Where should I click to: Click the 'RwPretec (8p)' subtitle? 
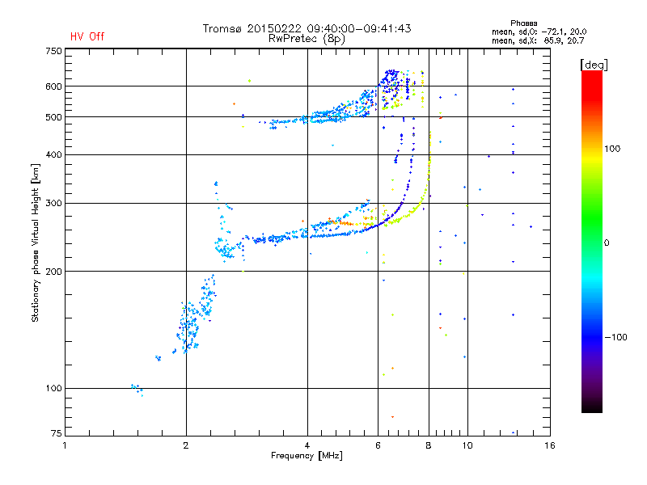[x=307, y=39]
